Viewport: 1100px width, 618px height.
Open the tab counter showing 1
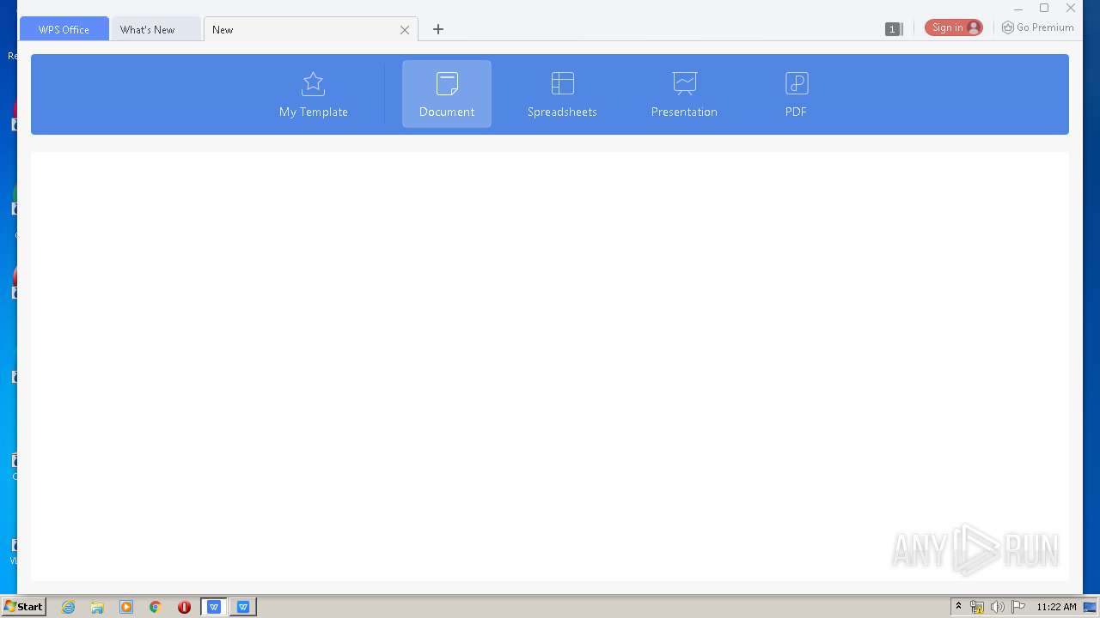pyautogui.click(x=892, y=29)
